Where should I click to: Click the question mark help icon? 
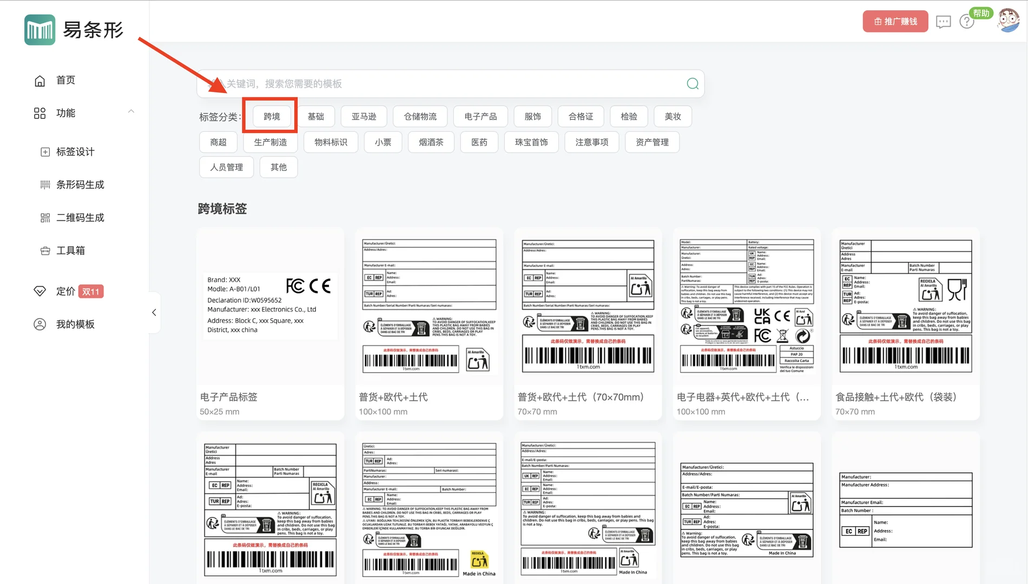(x=967, y=21)
